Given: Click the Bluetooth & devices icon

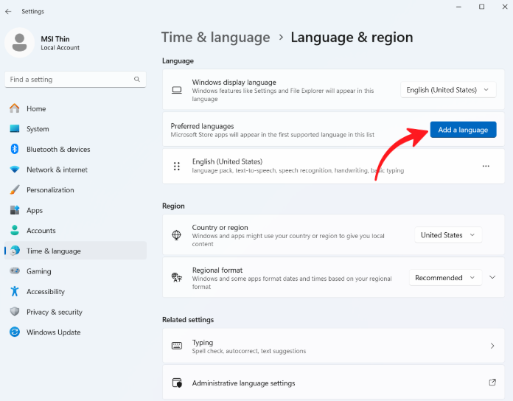Looking at the screenshot, I should click(x=14, y=149).
